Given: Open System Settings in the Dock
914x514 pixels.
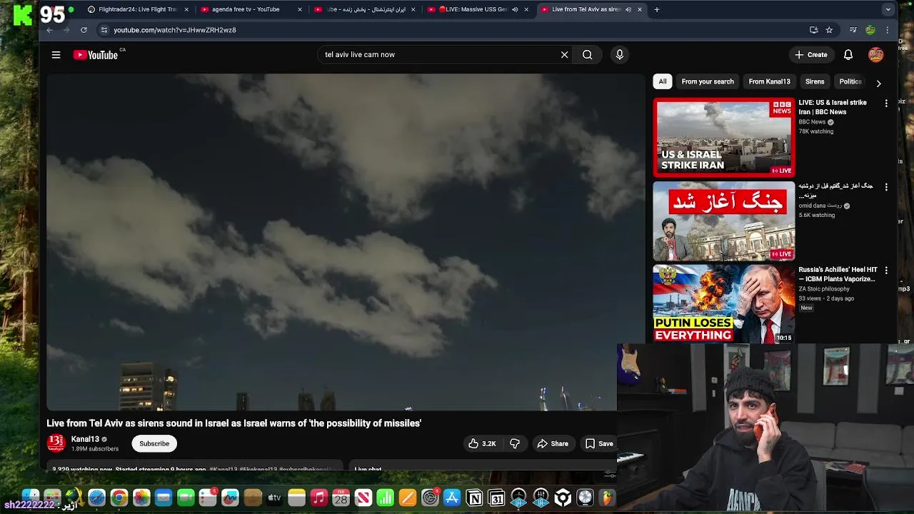Looking at the screenshot, I should [x=430, y=498].
